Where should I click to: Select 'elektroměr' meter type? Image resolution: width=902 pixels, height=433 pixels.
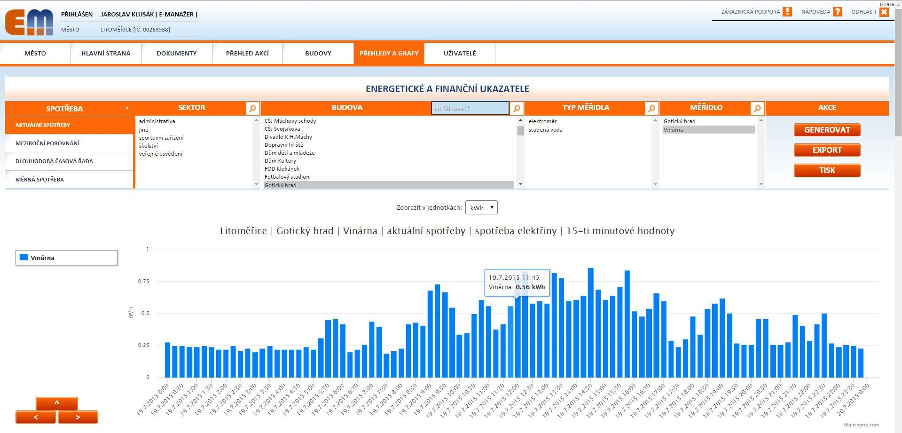click(542, 121)
